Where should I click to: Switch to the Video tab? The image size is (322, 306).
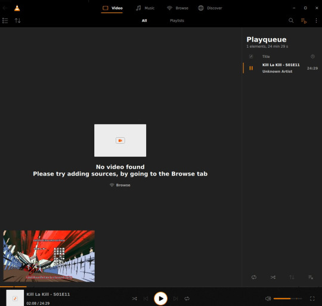[x=112, y=8]
